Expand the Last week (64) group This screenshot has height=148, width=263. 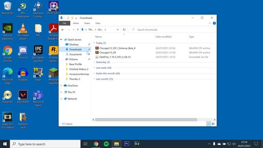point(94,68)
